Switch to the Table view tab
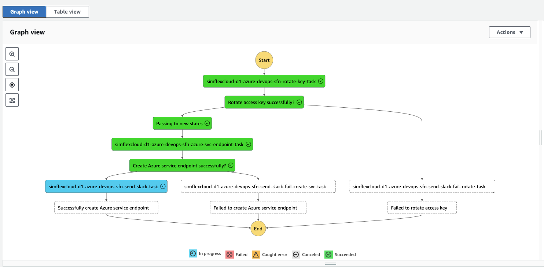 (67, 12)
